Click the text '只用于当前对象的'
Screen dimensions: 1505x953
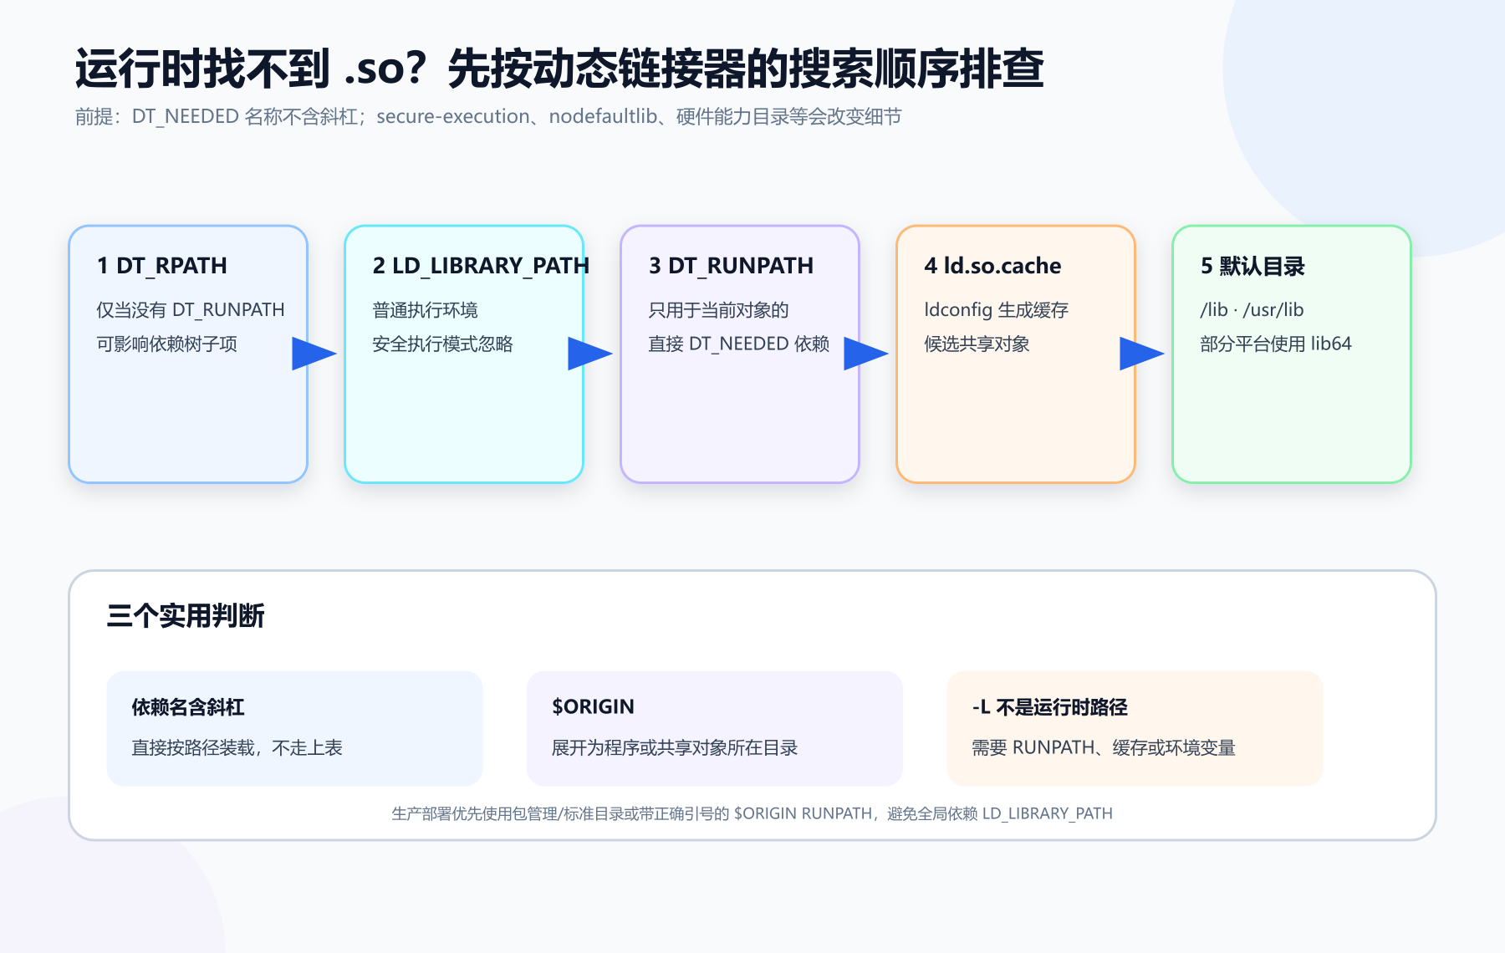click(718, 310)
